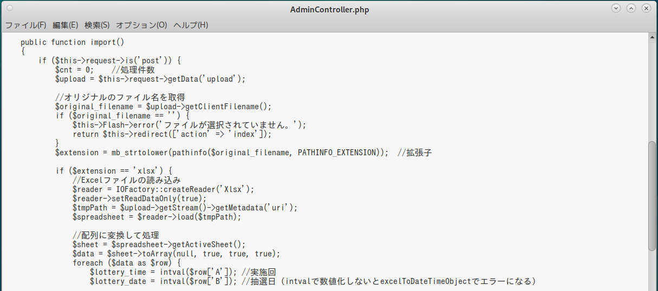The height and width of the screenshot is (291, 658).
Task: Place cursor on setReadDataOnly(true) line
Action: click(x=140, y=199)
